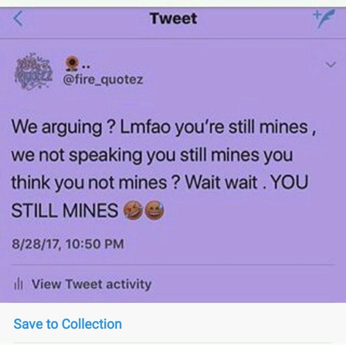Click the "STILL MINES" capitalized text
Viewport: 346px width, 345px height.
(64, 210)
